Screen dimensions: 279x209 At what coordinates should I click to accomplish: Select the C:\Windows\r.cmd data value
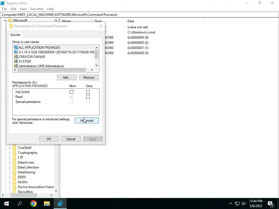tap(141, 32)
